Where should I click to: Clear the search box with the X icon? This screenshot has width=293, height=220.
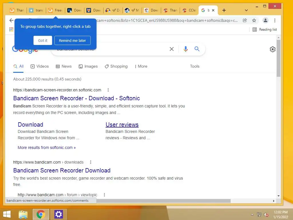172,49
